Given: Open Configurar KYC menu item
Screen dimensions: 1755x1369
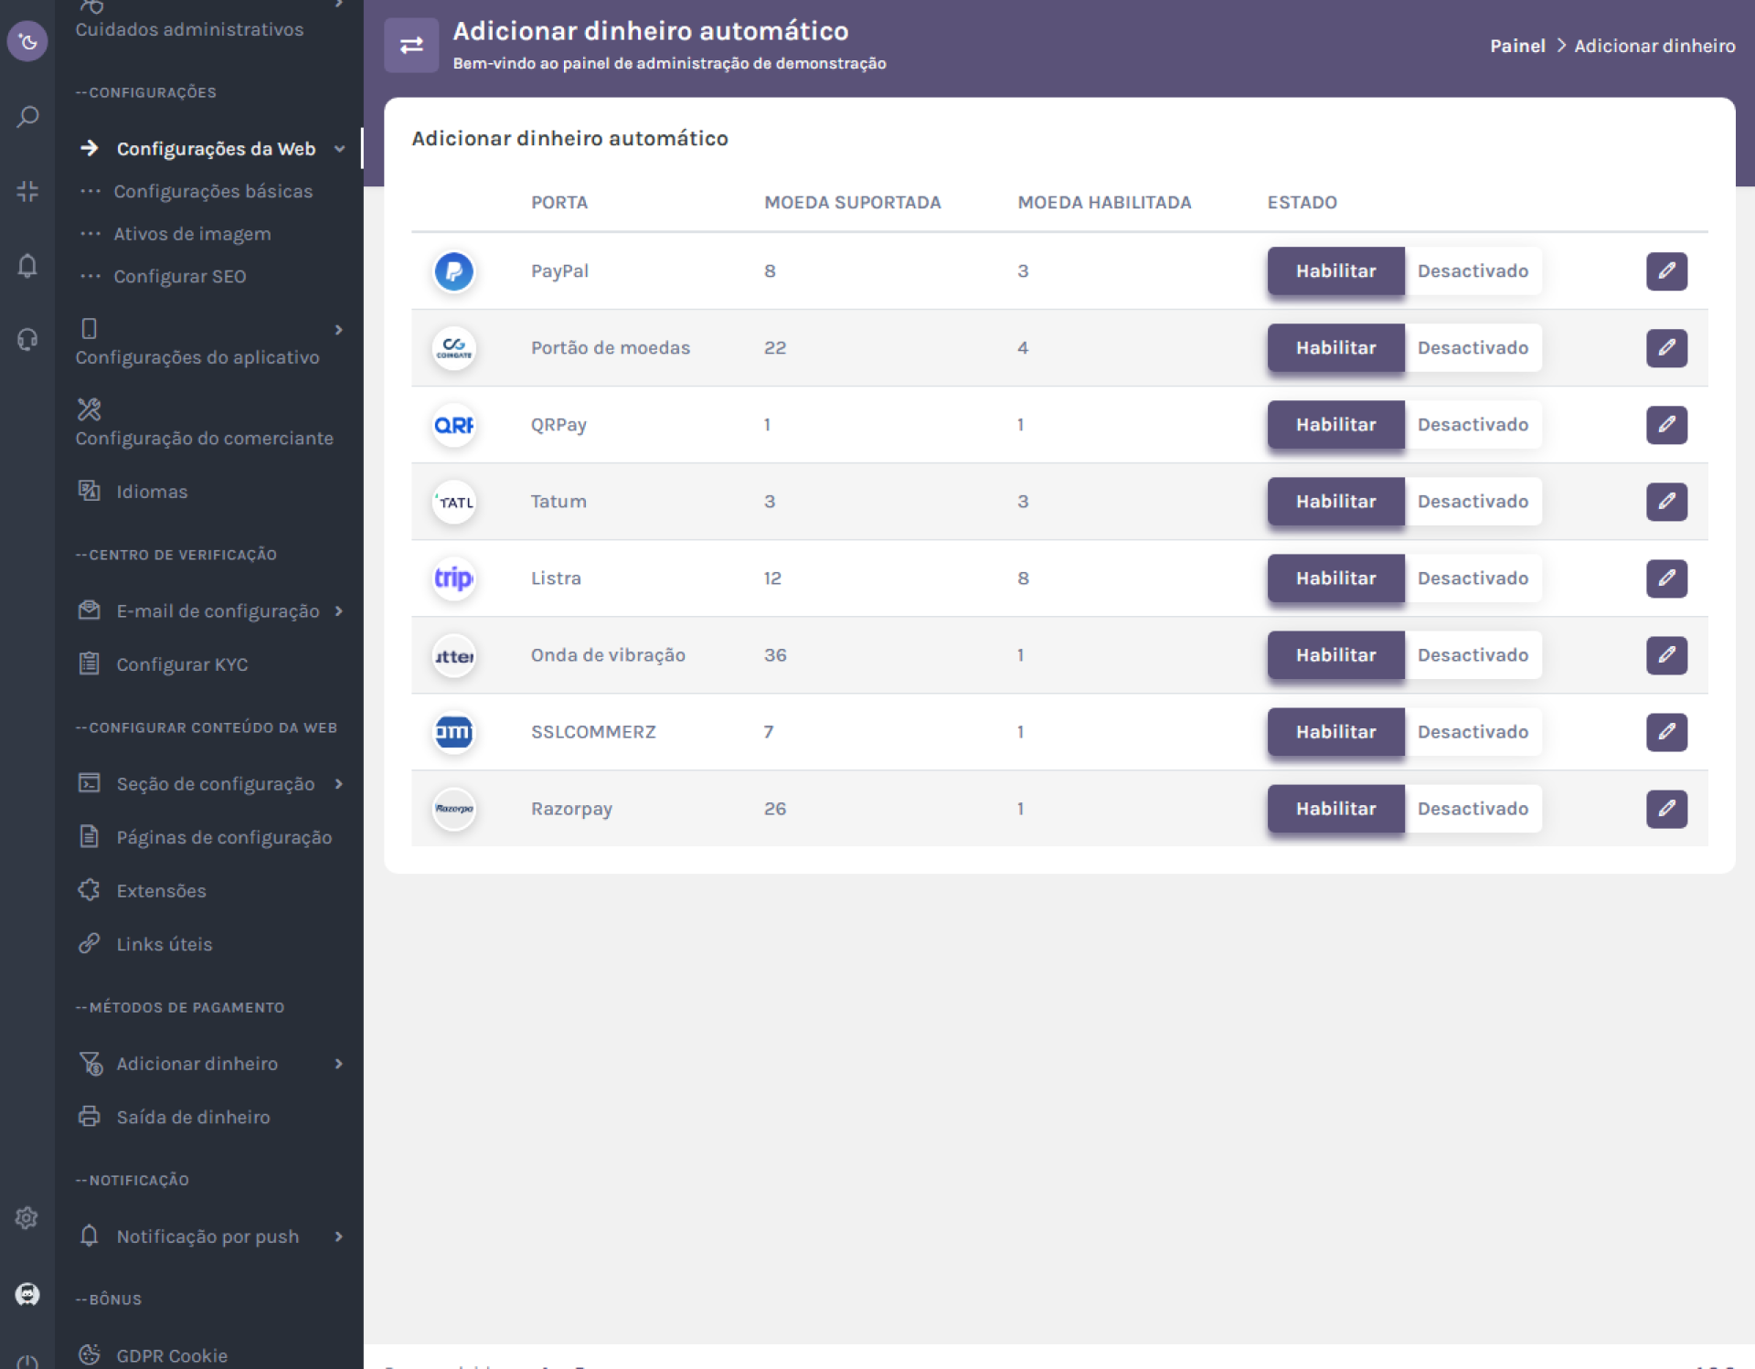Looking at the screenshot, I should (182, 664).
